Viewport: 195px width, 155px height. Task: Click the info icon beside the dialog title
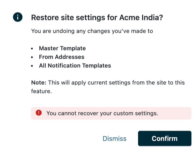tap(18, 17)
